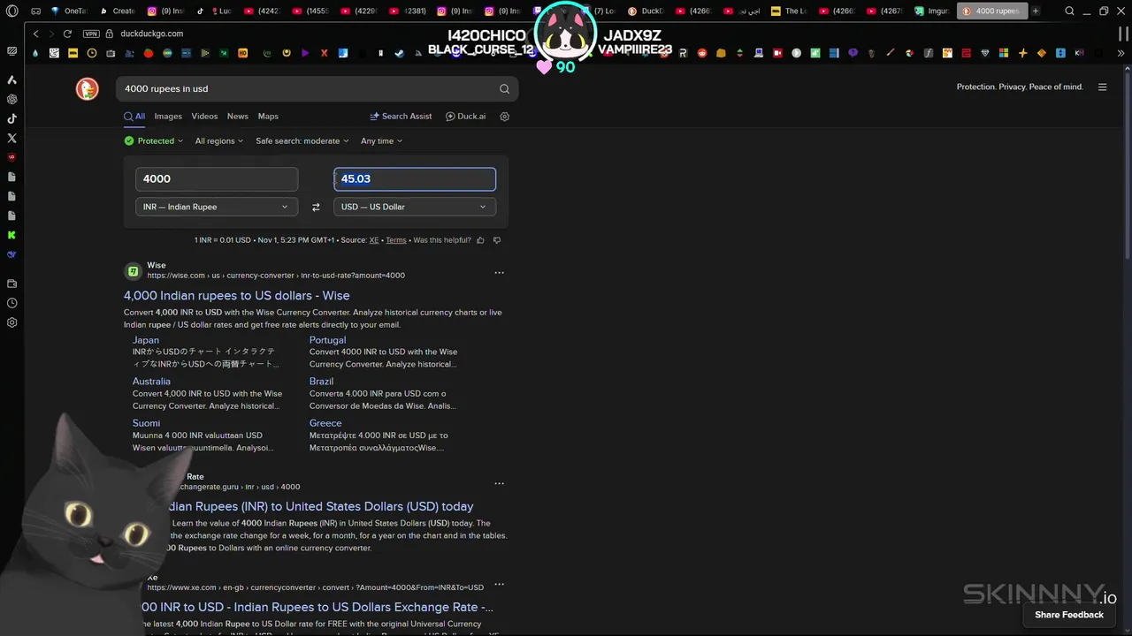Expand the Protected dropdown
1132x636 pixels.
(x=154, y=141)
